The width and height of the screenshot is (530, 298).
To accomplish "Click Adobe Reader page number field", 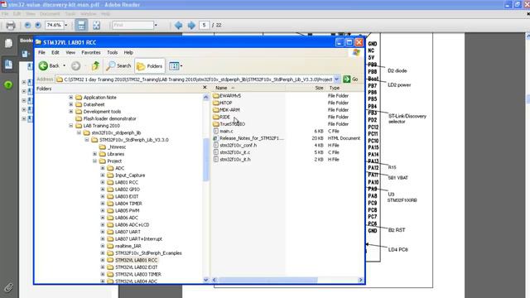I will [205, 26].
